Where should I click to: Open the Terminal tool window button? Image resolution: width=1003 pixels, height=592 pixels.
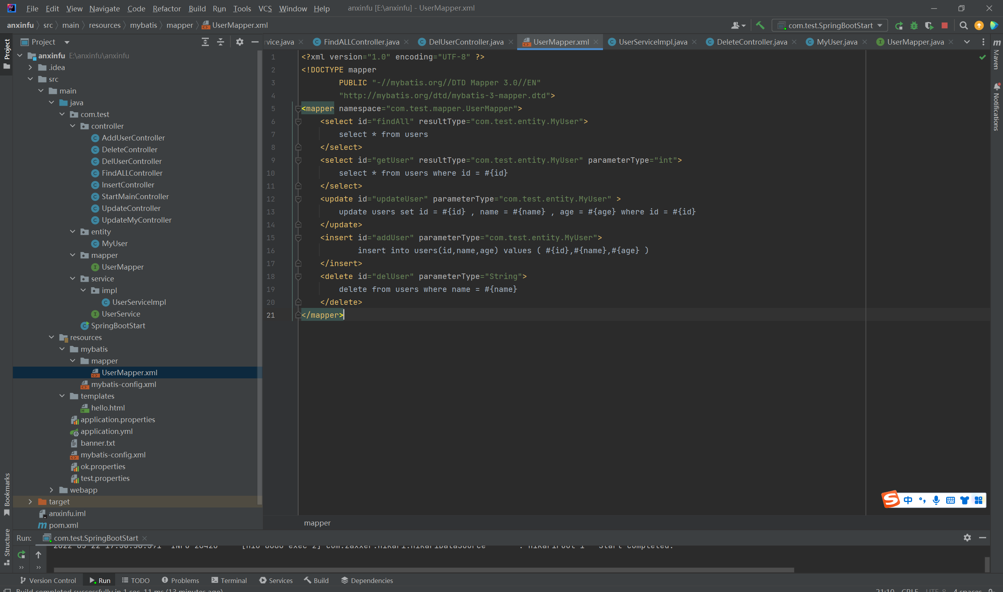[x=229, y=580]
